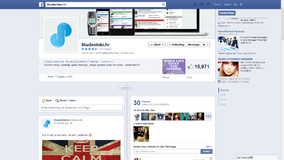284x160 pixels.
Task: Open the 1 friend was here photo
Action: [x=141, y=134]
